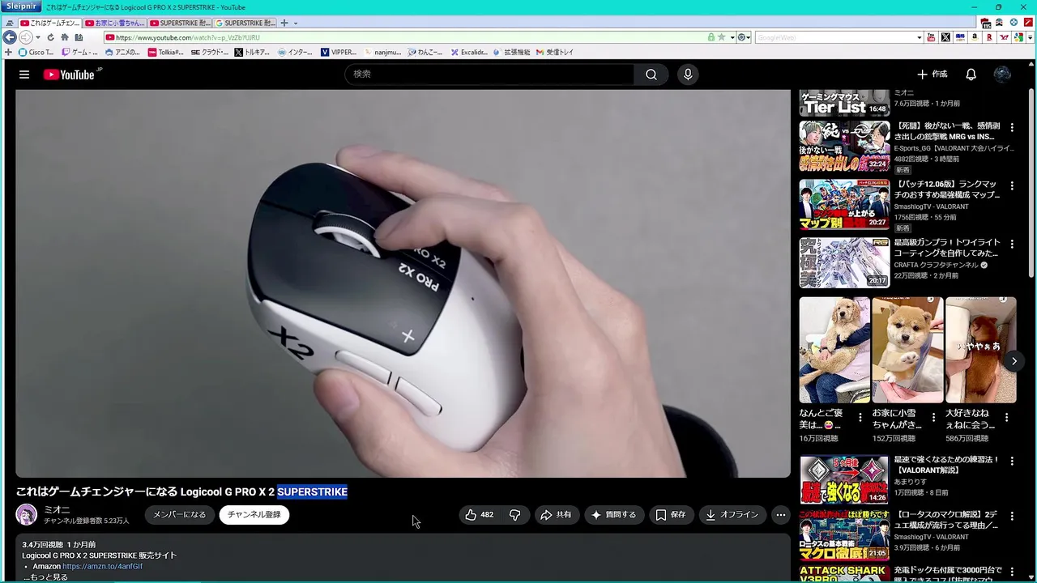Open the ガンプラ トワイライトコーティング video title
The height and width of the screenshot is (583, 1037).
coord(947,248)
